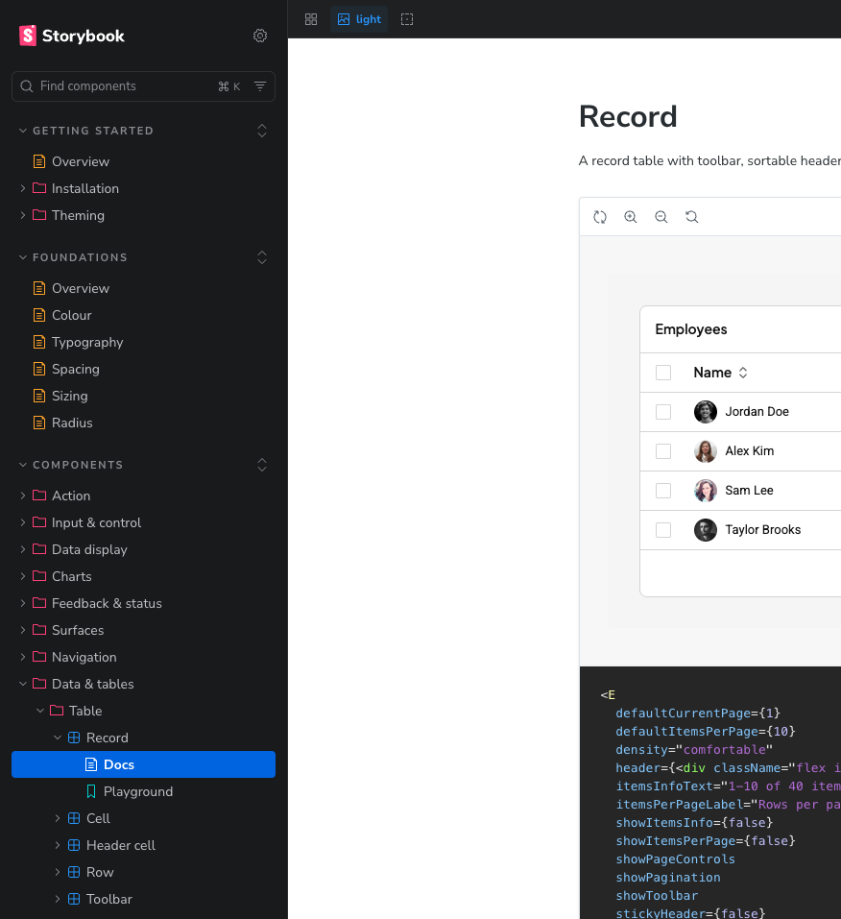
Task: Click the Storybook logo
Action: 71,36
